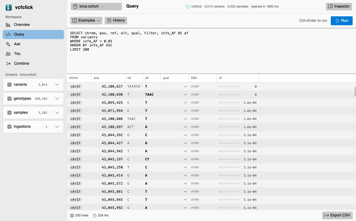Click the position cell 43,071,994
Screen dimensions: 356x221
[112, 111]
